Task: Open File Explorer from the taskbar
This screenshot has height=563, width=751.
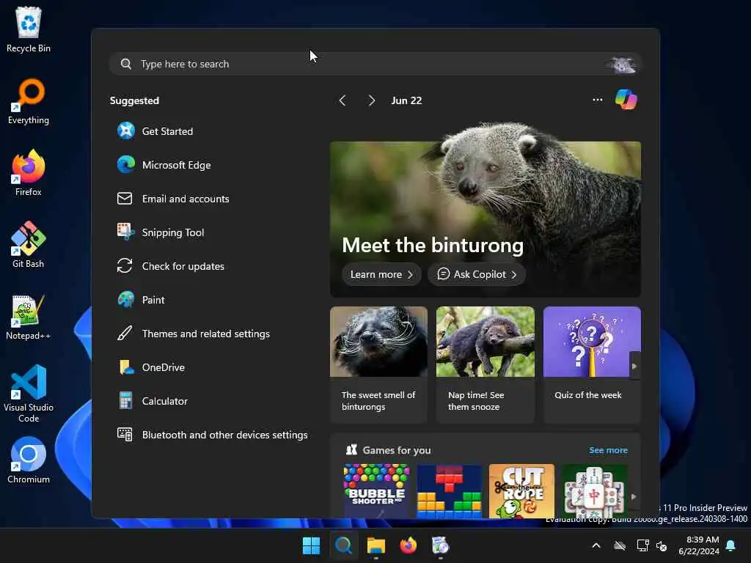Action: pyautogui.click(x=376, y=545)
